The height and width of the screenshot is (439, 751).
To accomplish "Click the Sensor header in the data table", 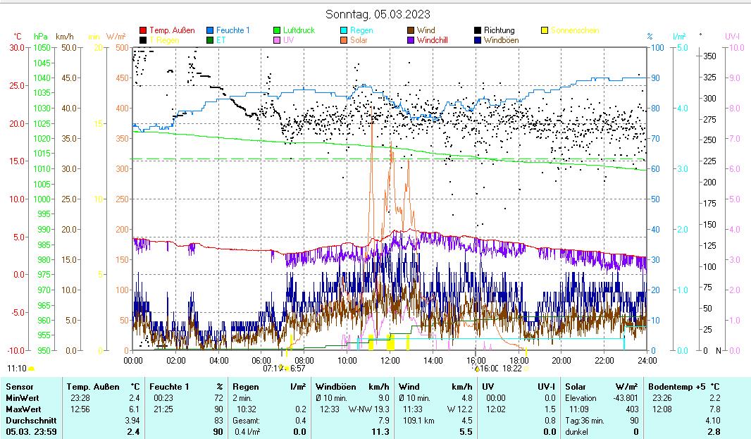I will (x=19, y=386).
